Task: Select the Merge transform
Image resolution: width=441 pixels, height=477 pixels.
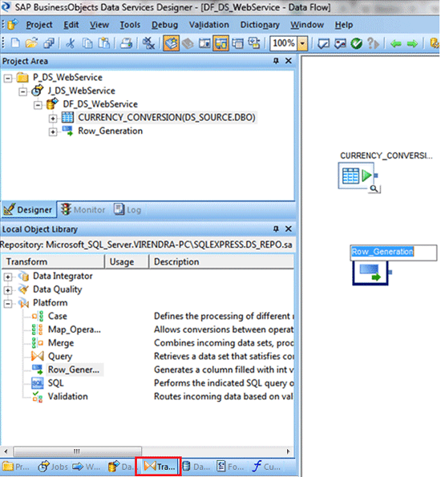Action: [61, 343]
